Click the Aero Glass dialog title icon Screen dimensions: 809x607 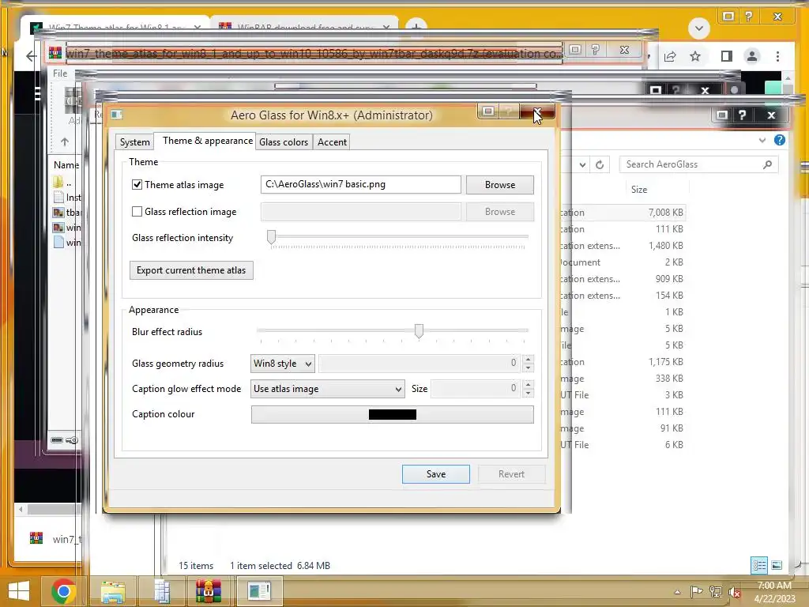point(117,114)
